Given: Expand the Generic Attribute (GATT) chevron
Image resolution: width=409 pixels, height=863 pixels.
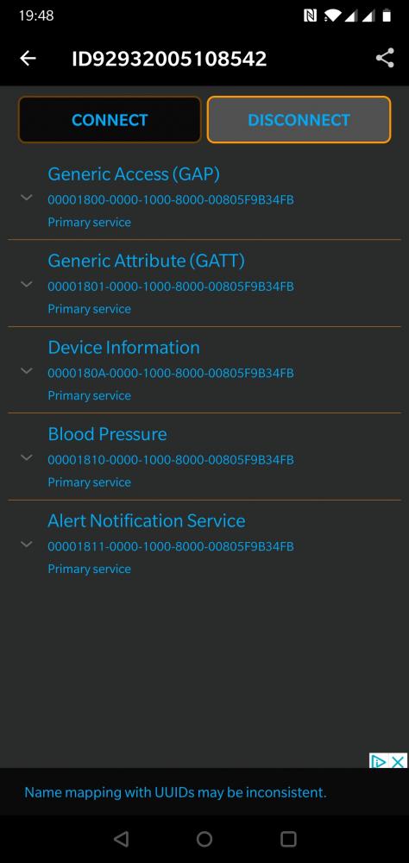Looking at the screenshot, I should pos(27,284).
